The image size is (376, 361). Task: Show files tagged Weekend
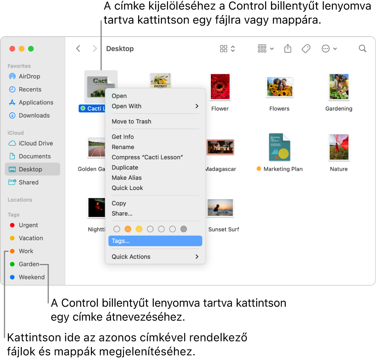[32, 277]
